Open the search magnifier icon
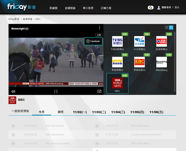This screenshot has height=151, width=186. pos(151,8)
